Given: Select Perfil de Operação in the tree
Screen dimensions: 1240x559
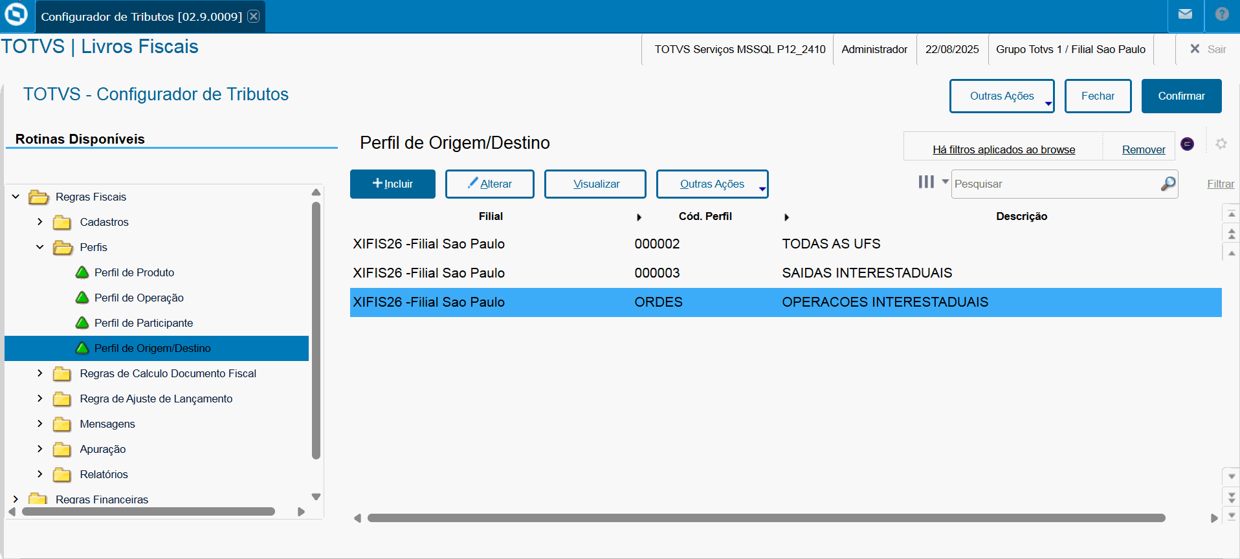Looking at the screenshot, I should (x=139, y=298).
